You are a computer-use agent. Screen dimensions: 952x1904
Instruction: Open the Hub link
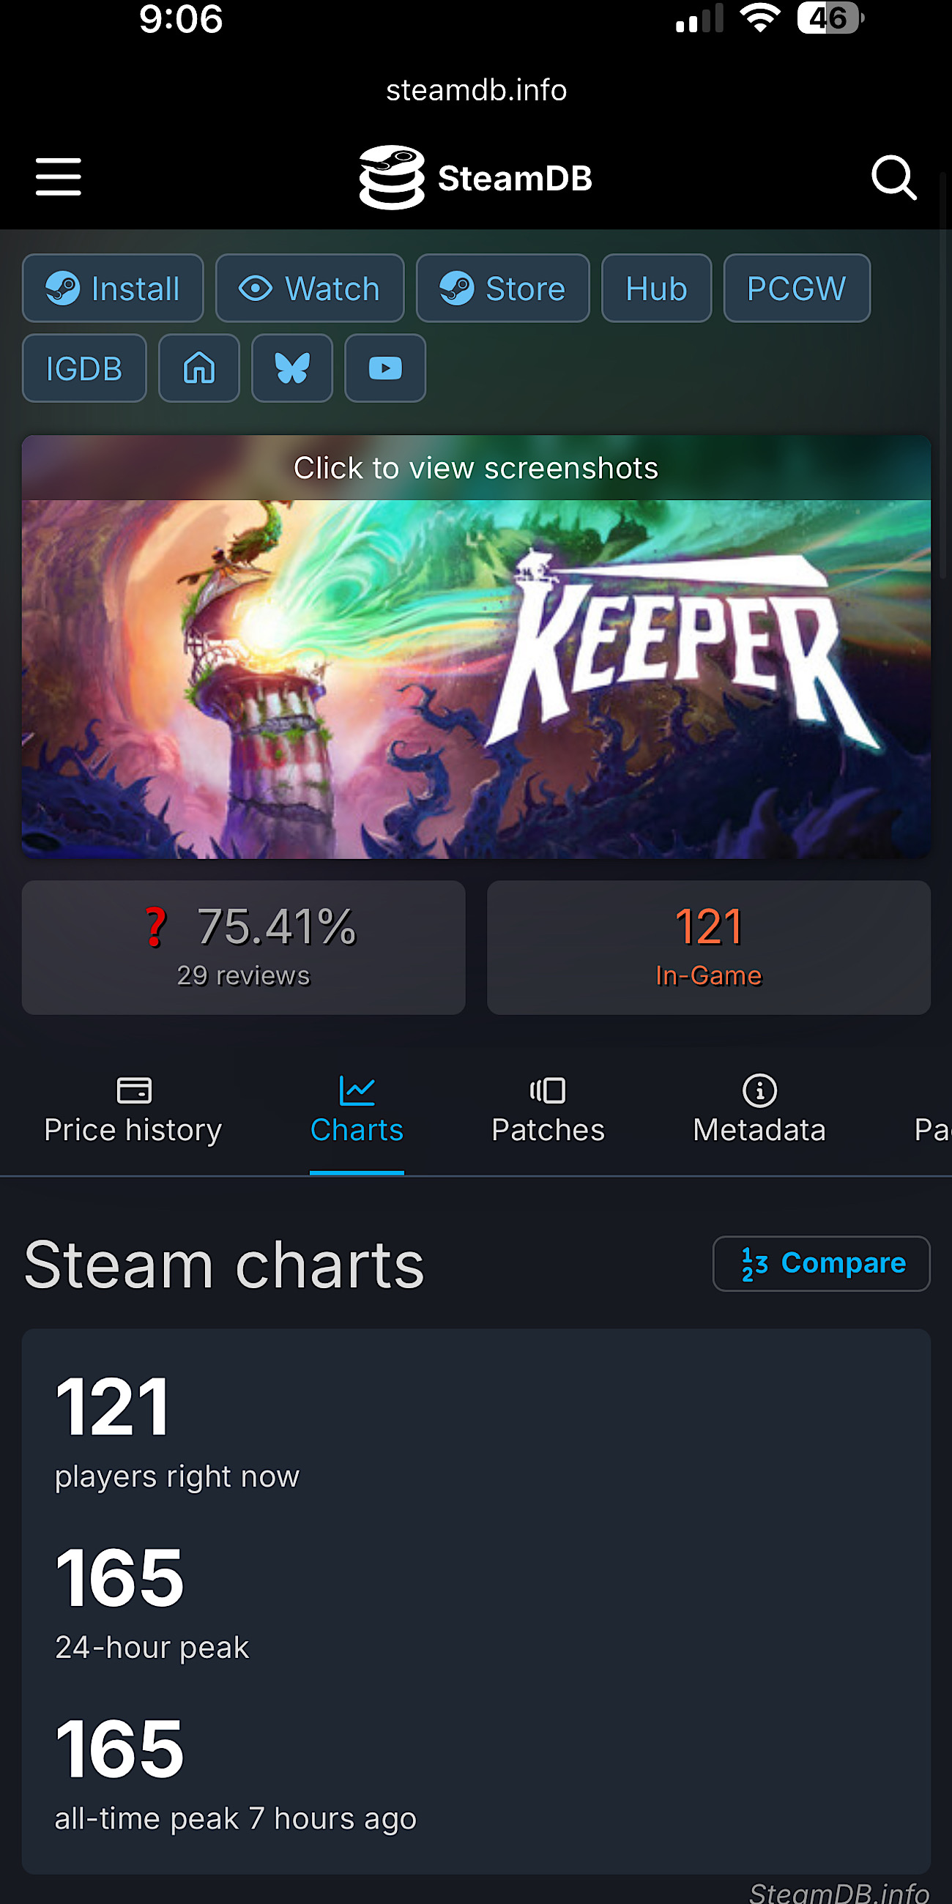click(656, 289)
